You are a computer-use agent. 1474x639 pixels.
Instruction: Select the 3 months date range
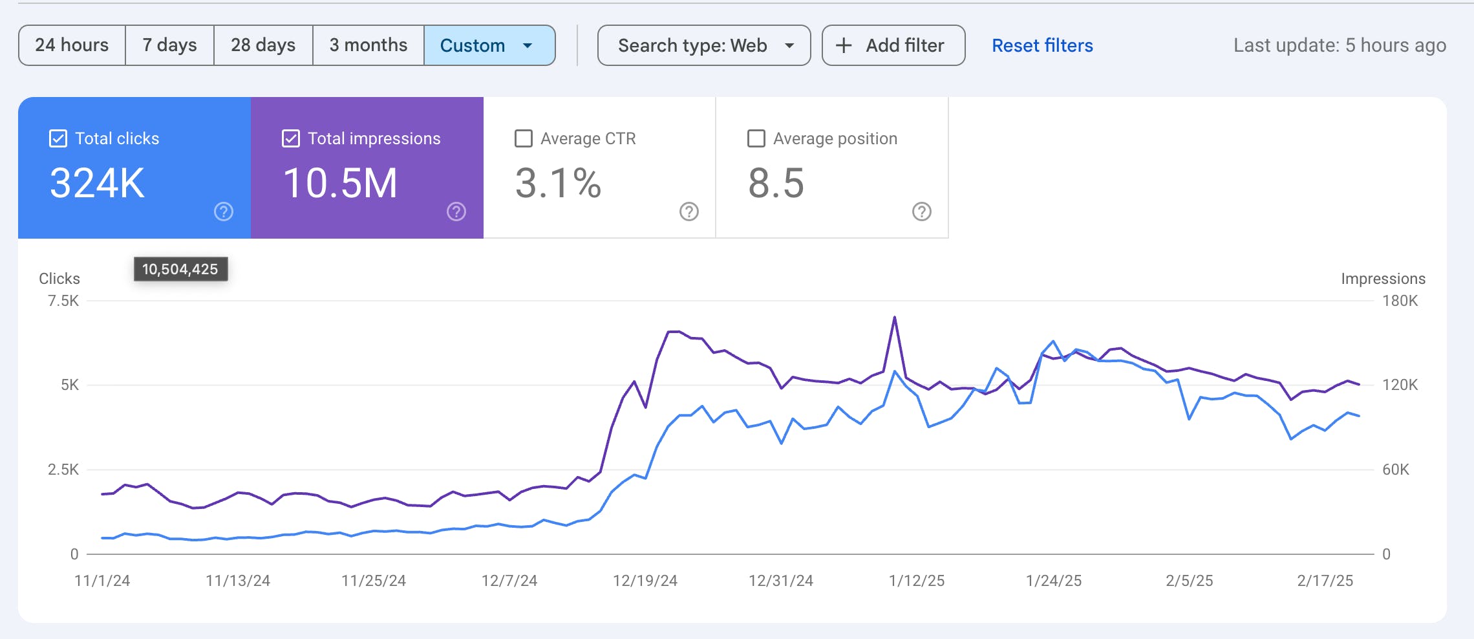(x=368, y=45)
